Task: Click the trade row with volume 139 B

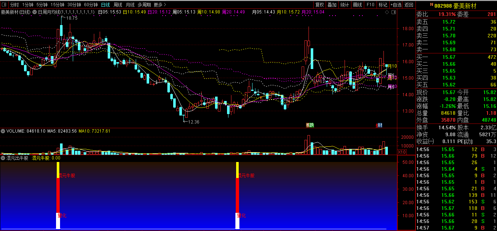Action: coord(456,195)
